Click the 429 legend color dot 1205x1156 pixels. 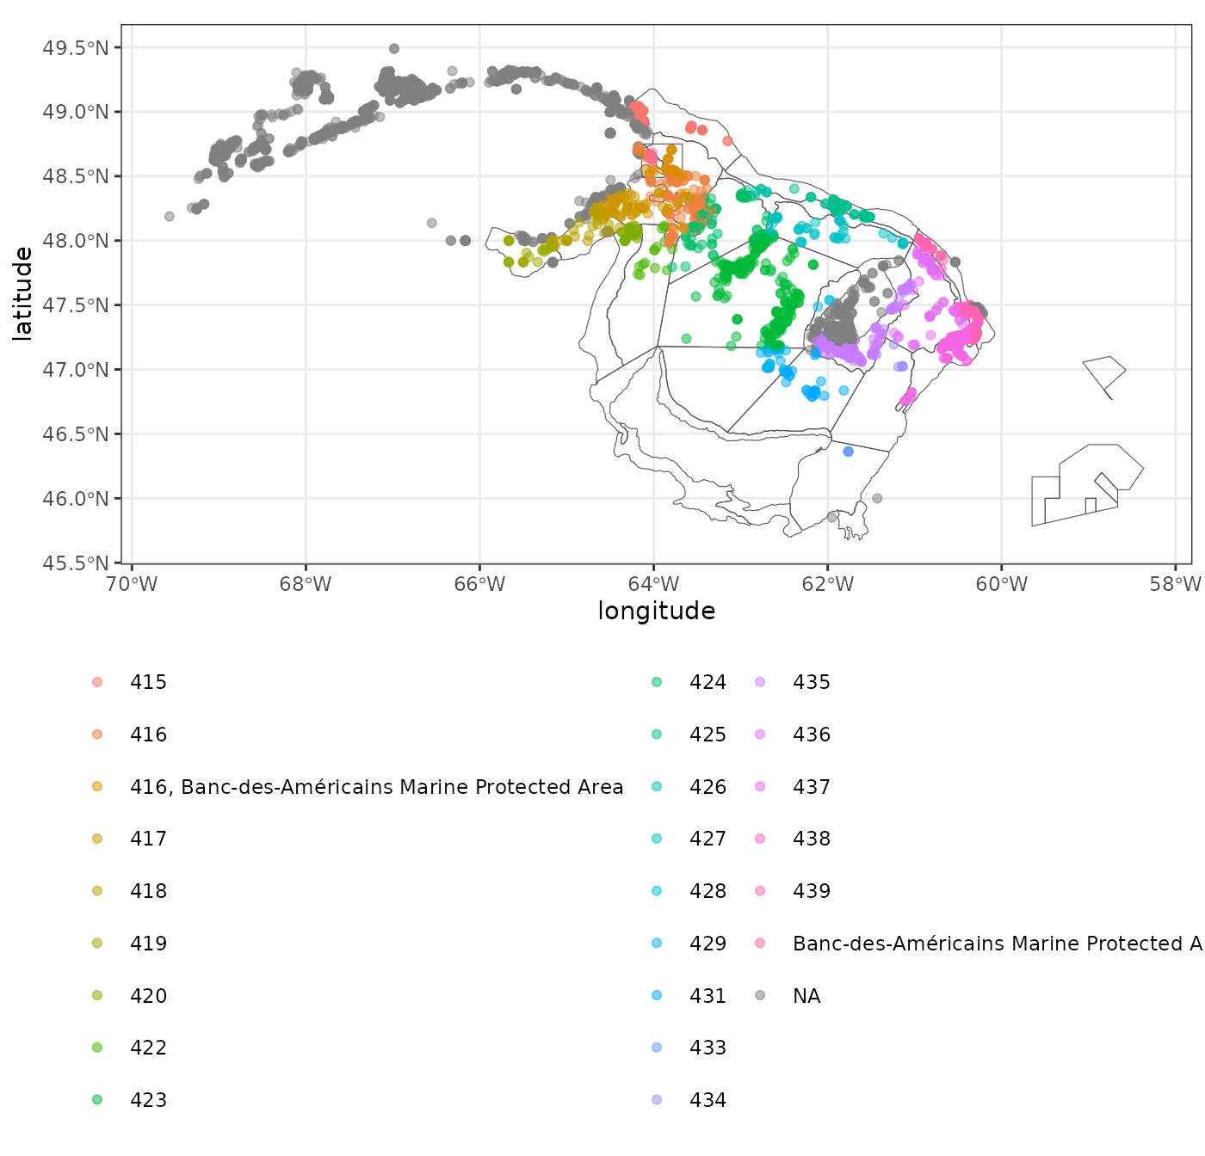point(657,944)
